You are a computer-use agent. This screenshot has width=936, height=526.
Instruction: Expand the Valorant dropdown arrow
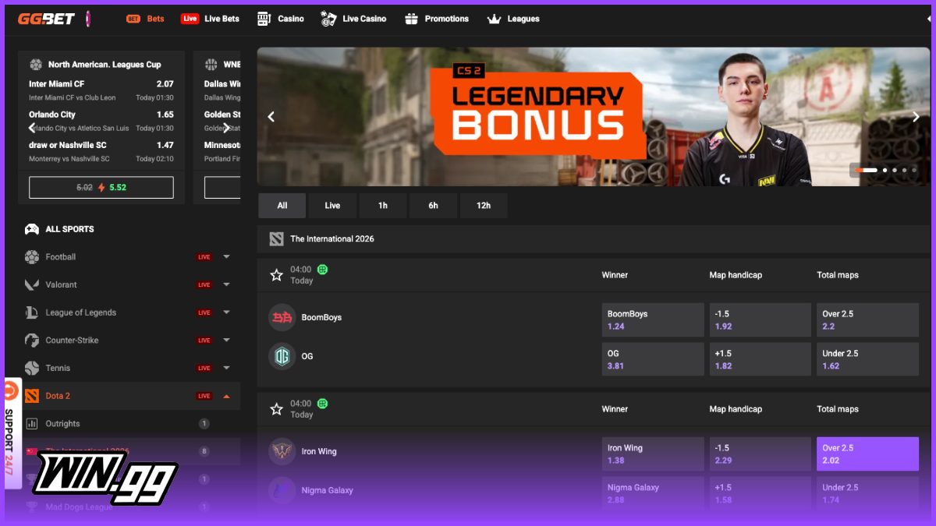226,285
